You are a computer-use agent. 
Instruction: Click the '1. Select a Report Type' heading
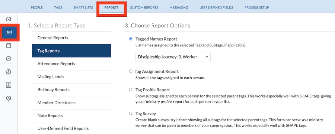[57, 26]
